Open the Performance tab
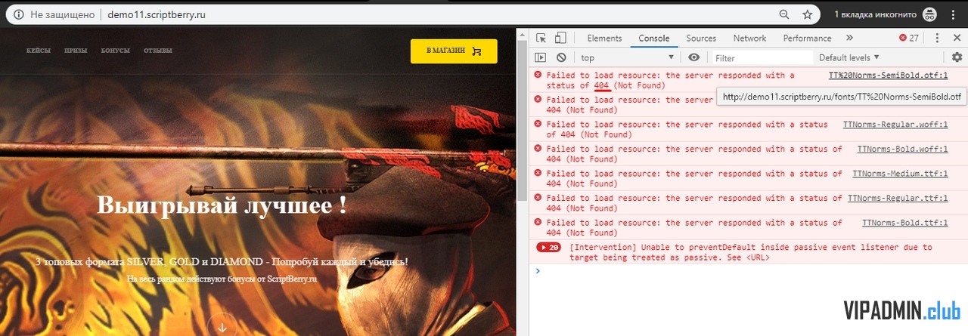 (807, 38)
